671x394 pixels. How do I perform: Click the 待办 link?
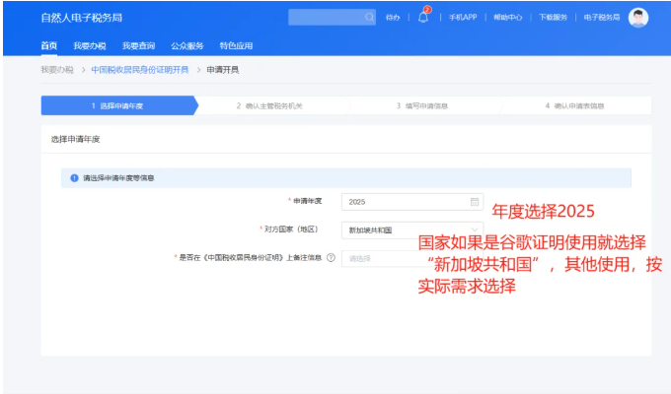coord(393,18)
